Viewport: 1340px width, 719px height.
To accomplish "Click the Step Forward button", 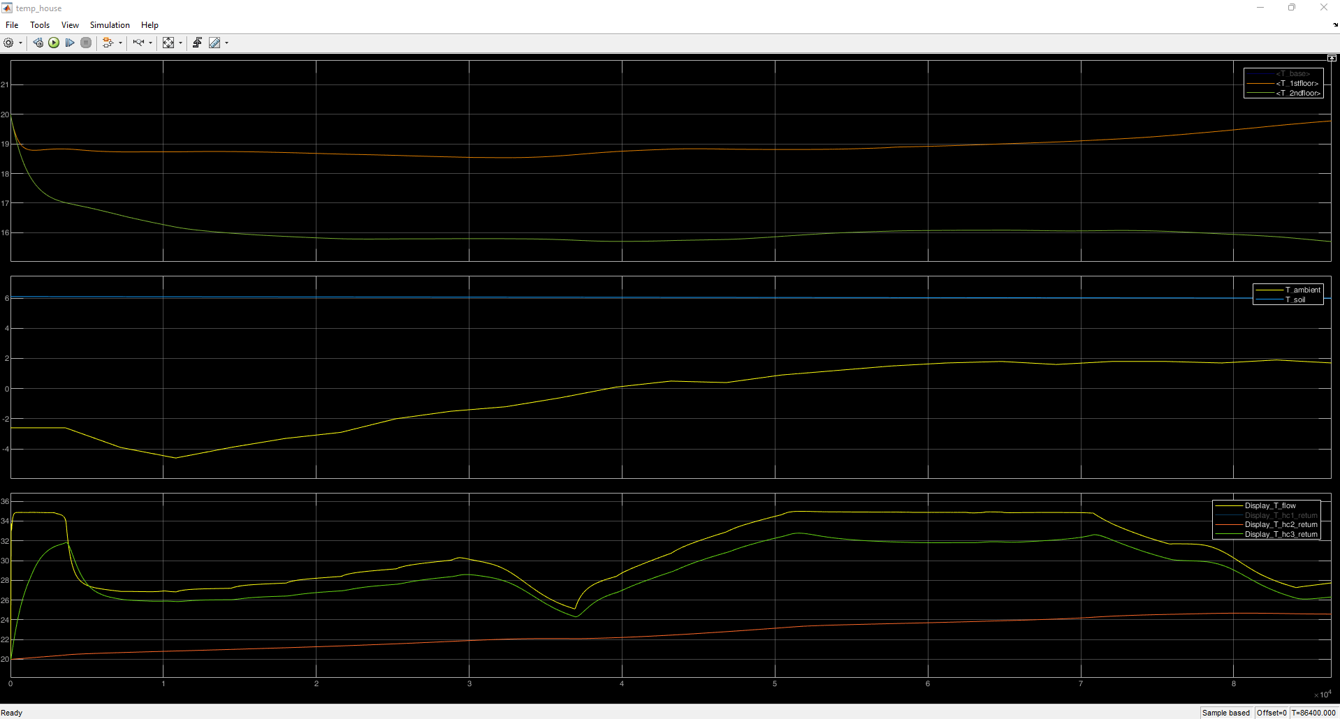I will [70, 43].
